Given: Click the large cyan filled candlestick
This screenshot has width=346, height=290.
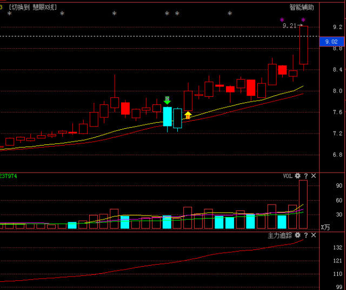Looking at the screenshot, I should (x=167, y=116).
